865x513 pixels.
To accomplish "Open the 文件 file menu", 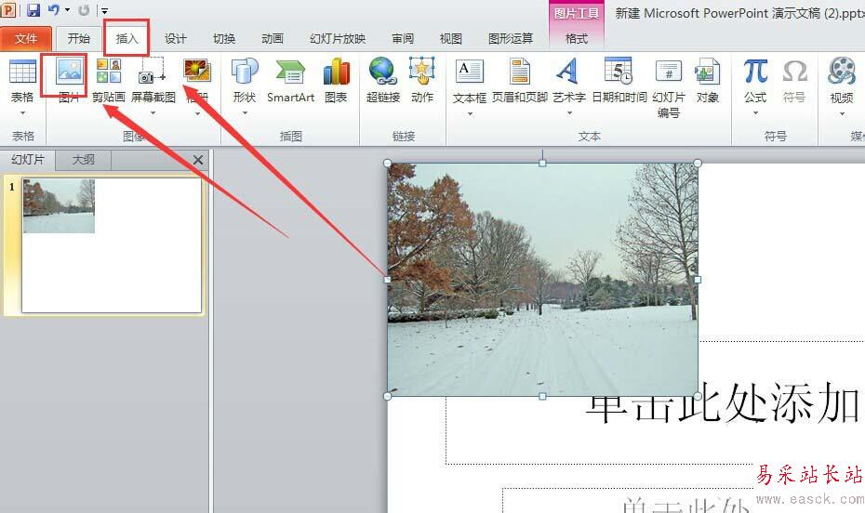I will (26, 38).
